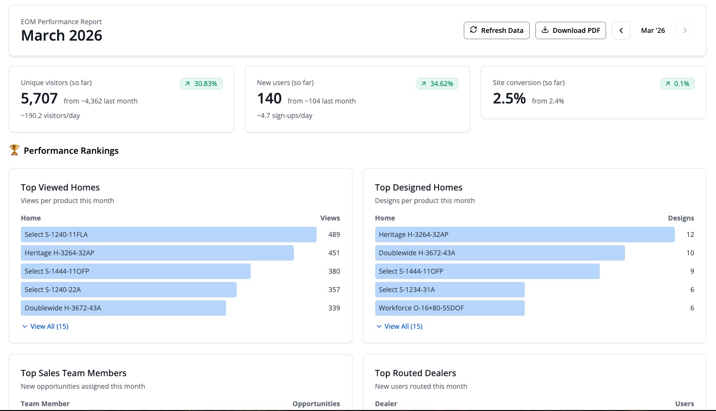Screen dimensions: 716x411
Task: Click the new users 34.62% trend badge
Action: click(x=437, y=84)
